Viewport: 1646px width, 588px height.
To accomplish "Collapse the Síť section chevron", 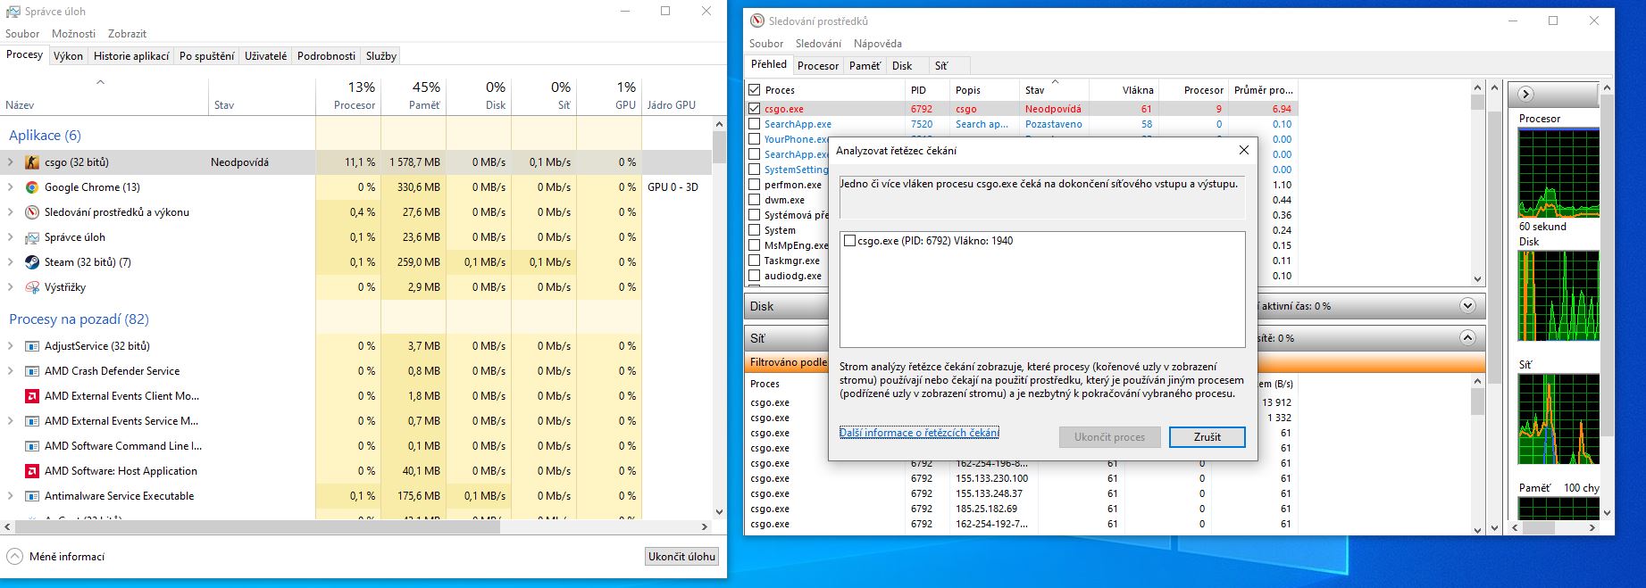I will [1466, 338].
